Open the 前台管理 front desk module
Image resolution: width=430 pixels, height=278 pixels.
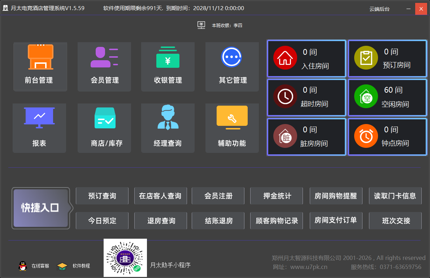coord(40,66)
